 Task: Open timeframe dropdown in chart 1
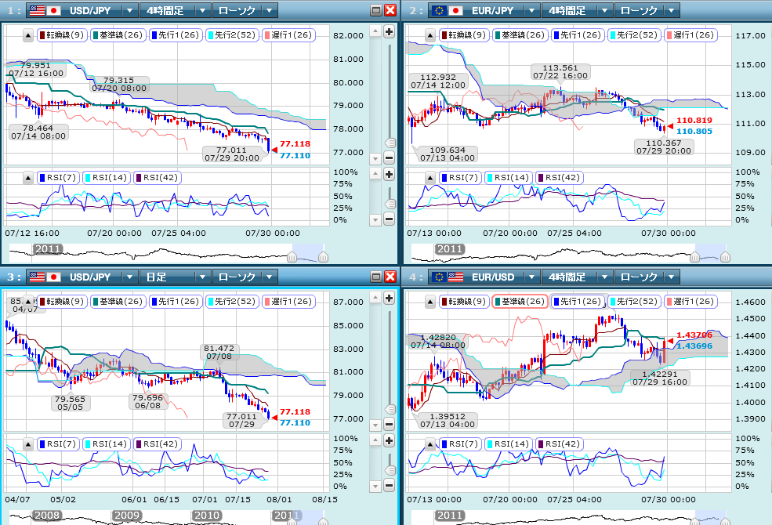click(202, 10)
